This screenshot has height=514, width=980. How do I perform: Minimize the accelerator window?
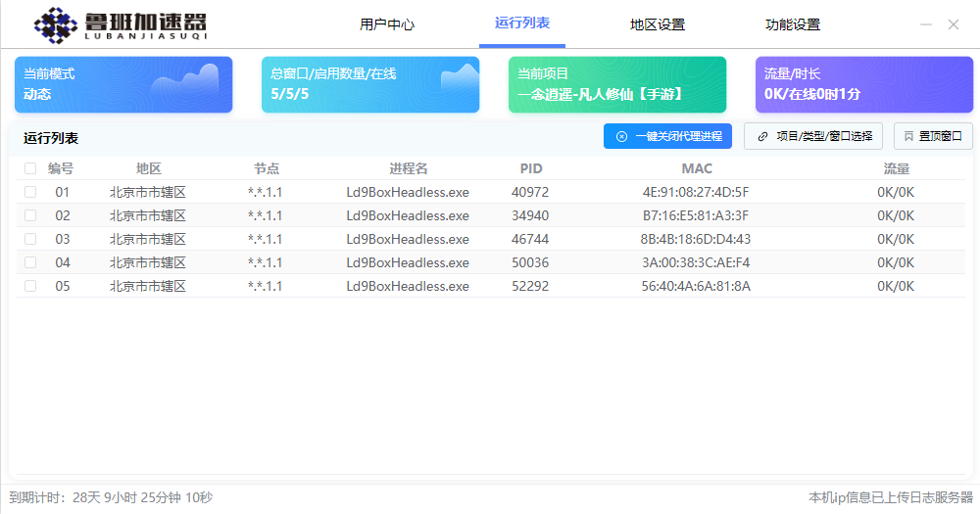[926, 24]
